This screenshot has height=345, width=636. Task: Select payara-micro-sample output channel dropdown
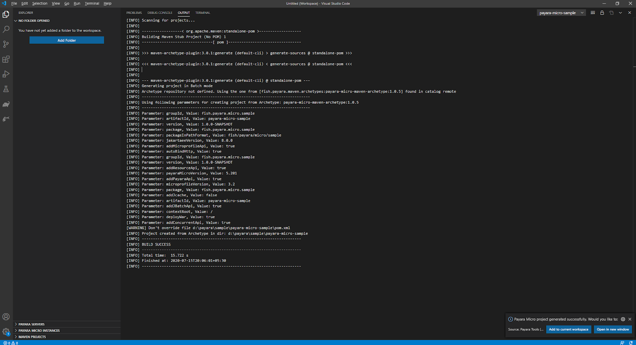[561, 13]
